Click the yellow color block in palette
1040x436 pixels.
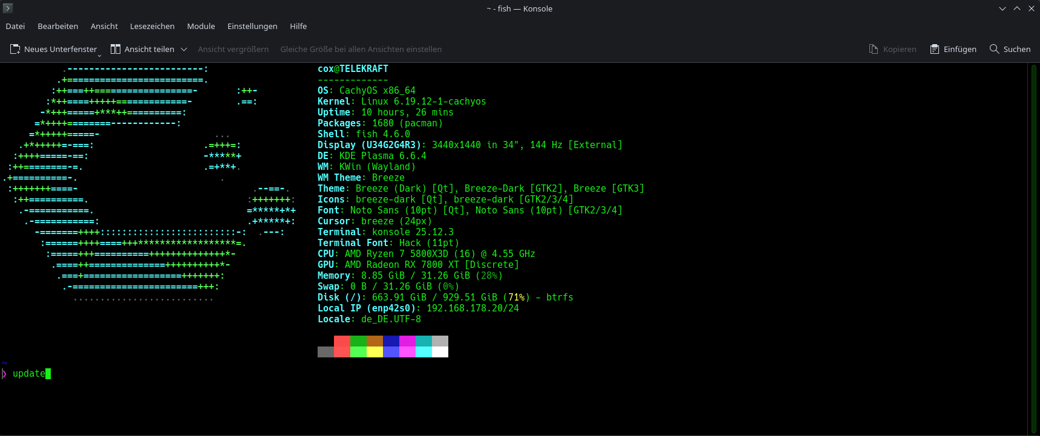[x=374, y=352]
